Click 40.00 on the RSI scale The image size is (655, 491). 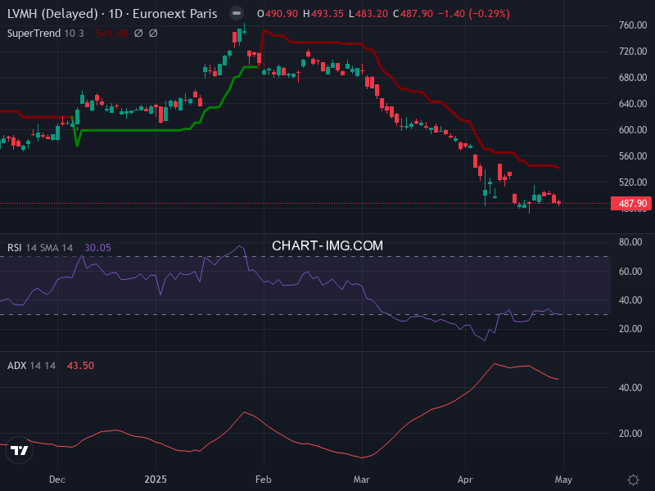pos(630,300)
